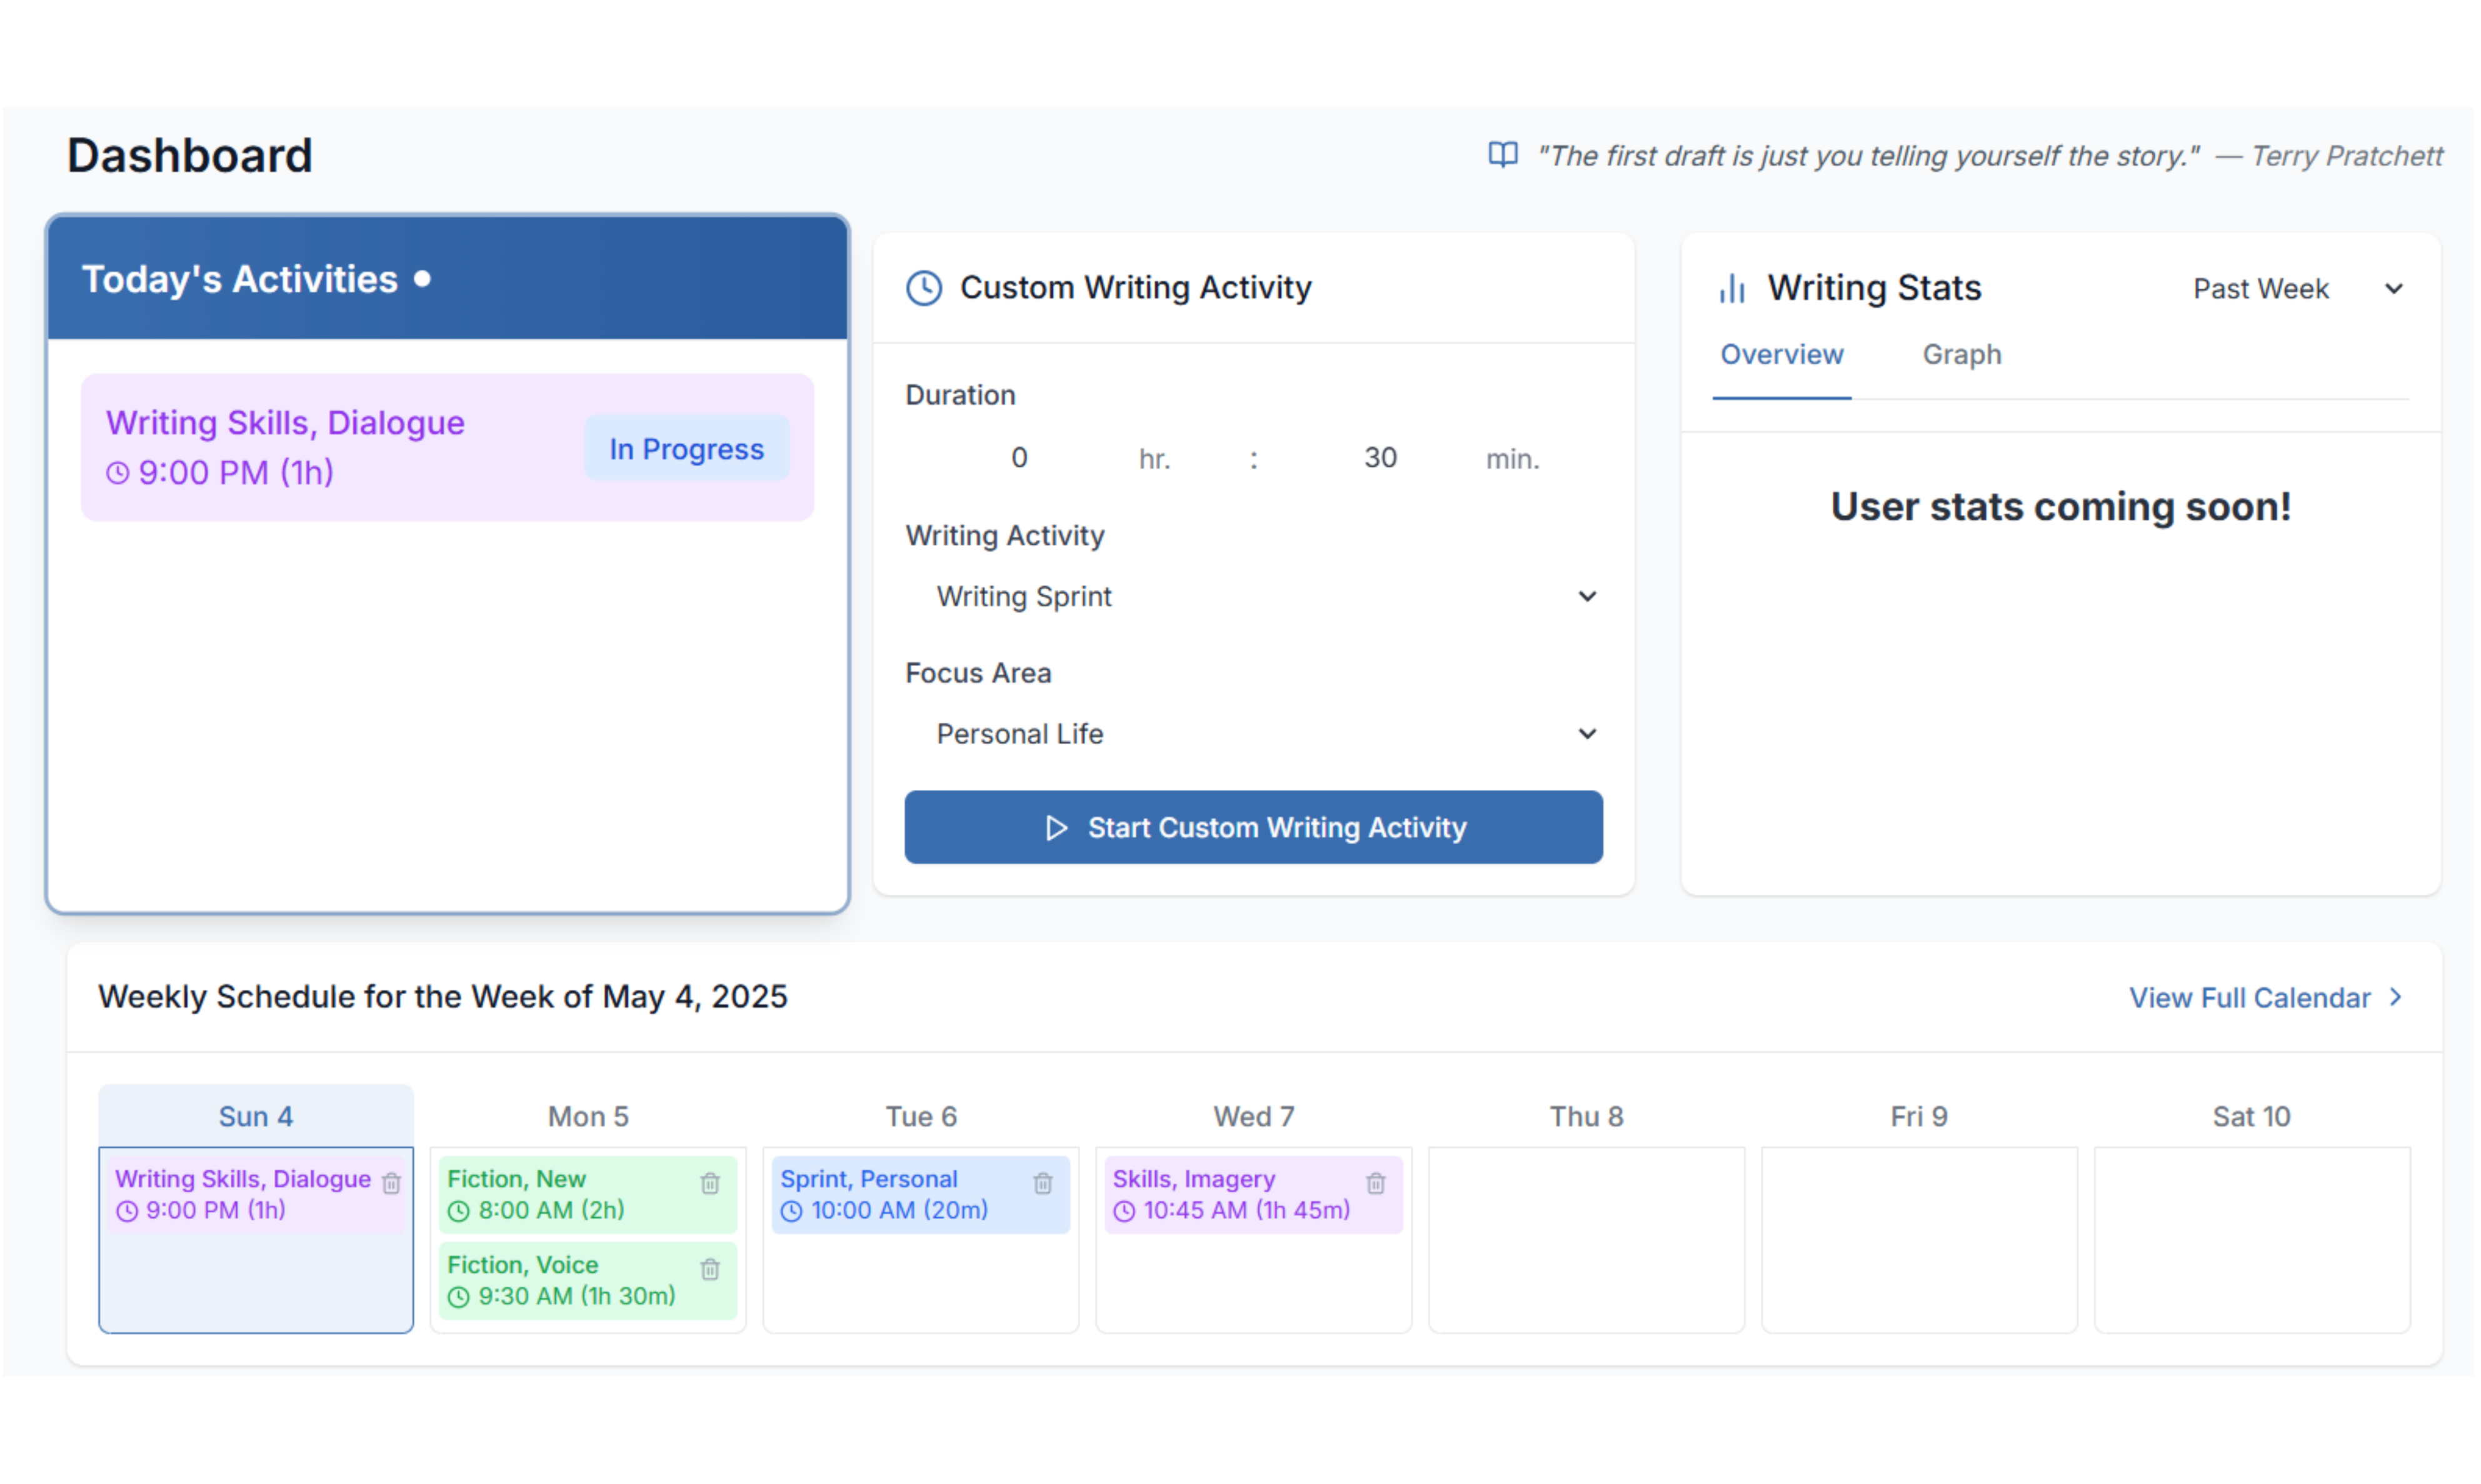
Task: Delete the Skills, Imagery schedule entry
Action: pyautogui.click(x=1376, y=1183)
